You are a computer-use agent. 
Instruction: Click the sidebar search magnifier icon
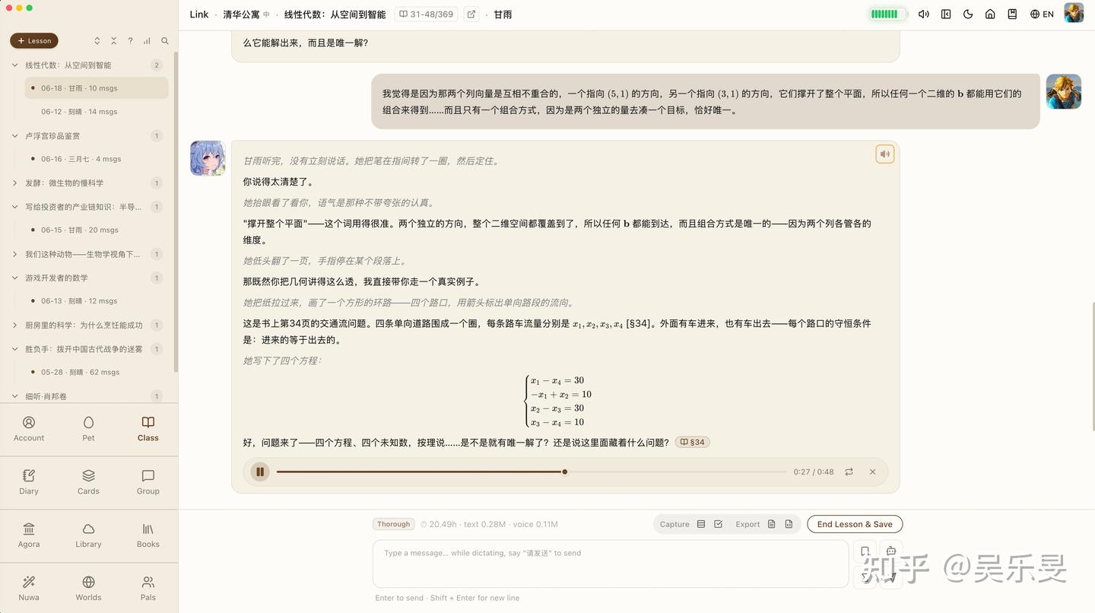tap(164, 41)
